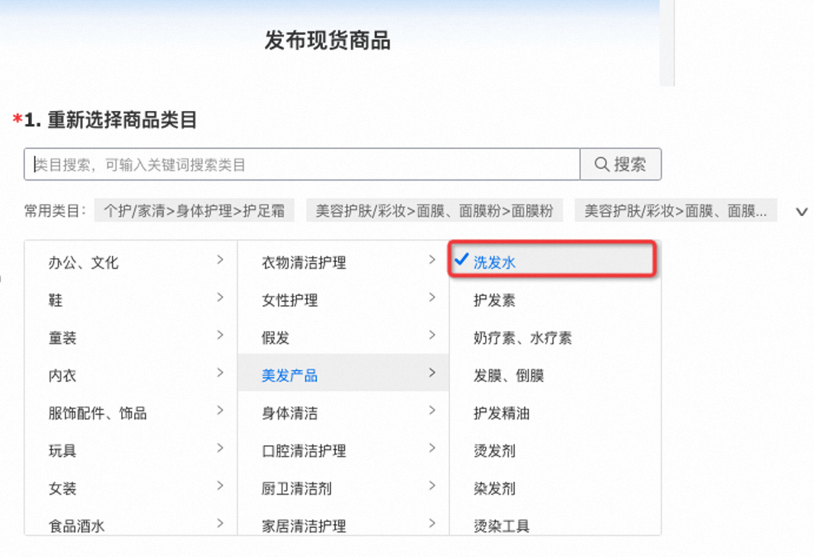Image resolution: width=814 pixels, height=557 pixels.
Task: Click the chevron beside 女性护理
Action: pyautogui.click(x=432, y=298)
